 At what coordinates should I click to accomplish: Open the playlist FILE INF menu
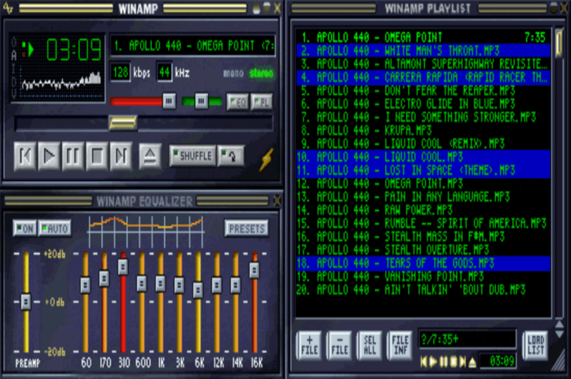[x=400, y=345]
